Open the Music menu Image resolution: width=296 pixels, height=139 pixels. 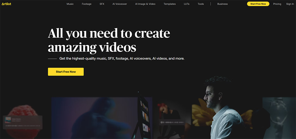click(x=70, y=4)
